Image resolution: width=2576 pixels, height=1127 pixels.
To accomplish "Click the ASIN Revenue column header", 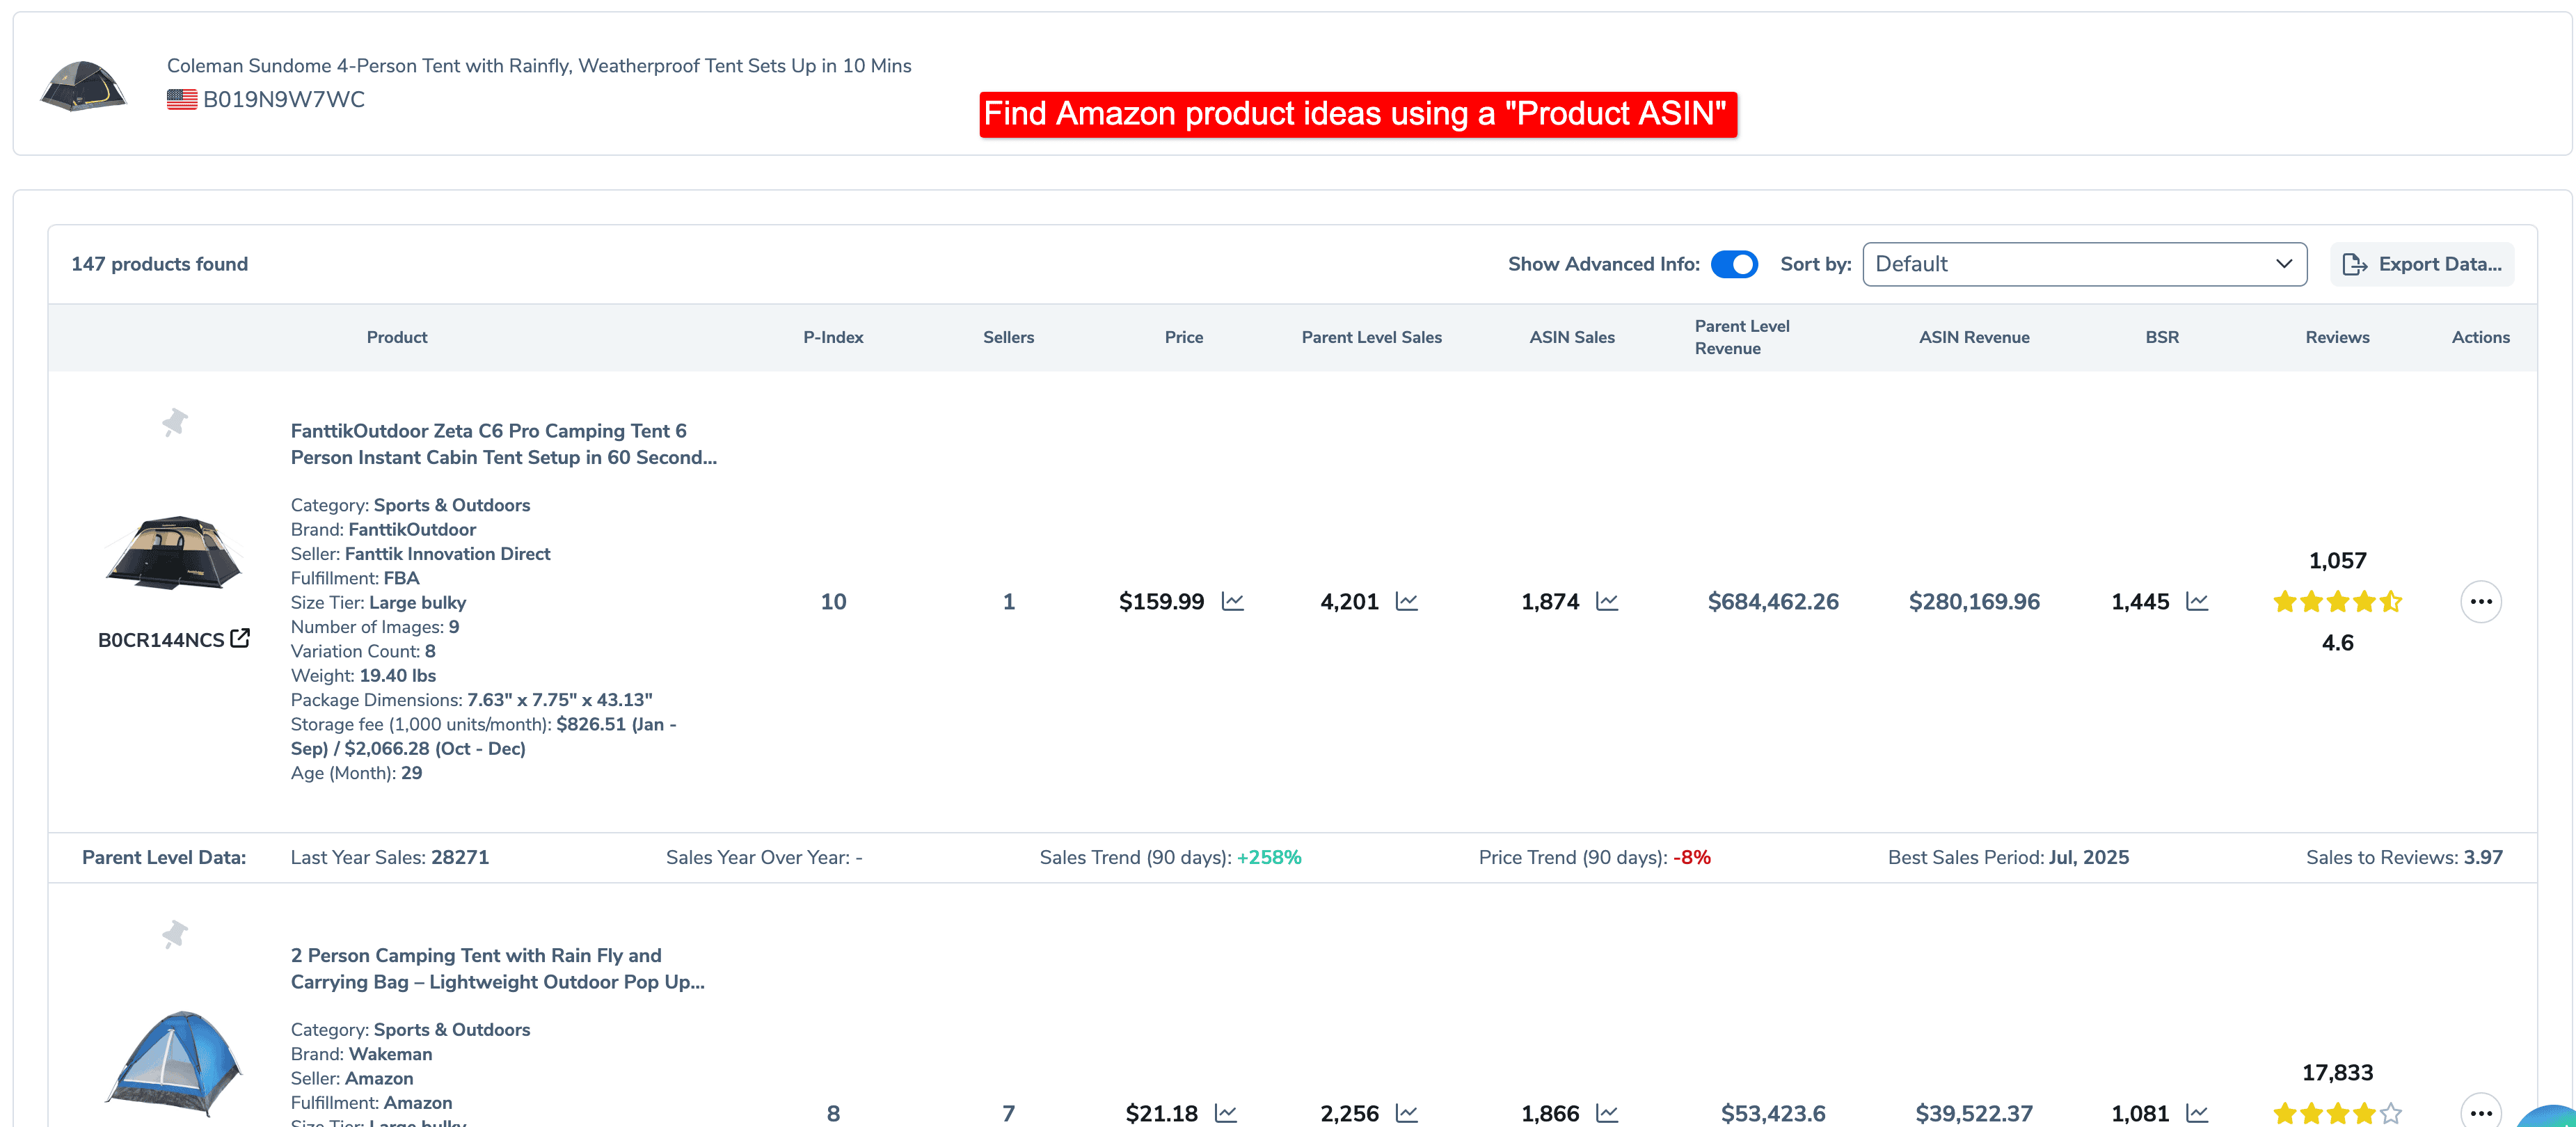I will [1973, 337].
